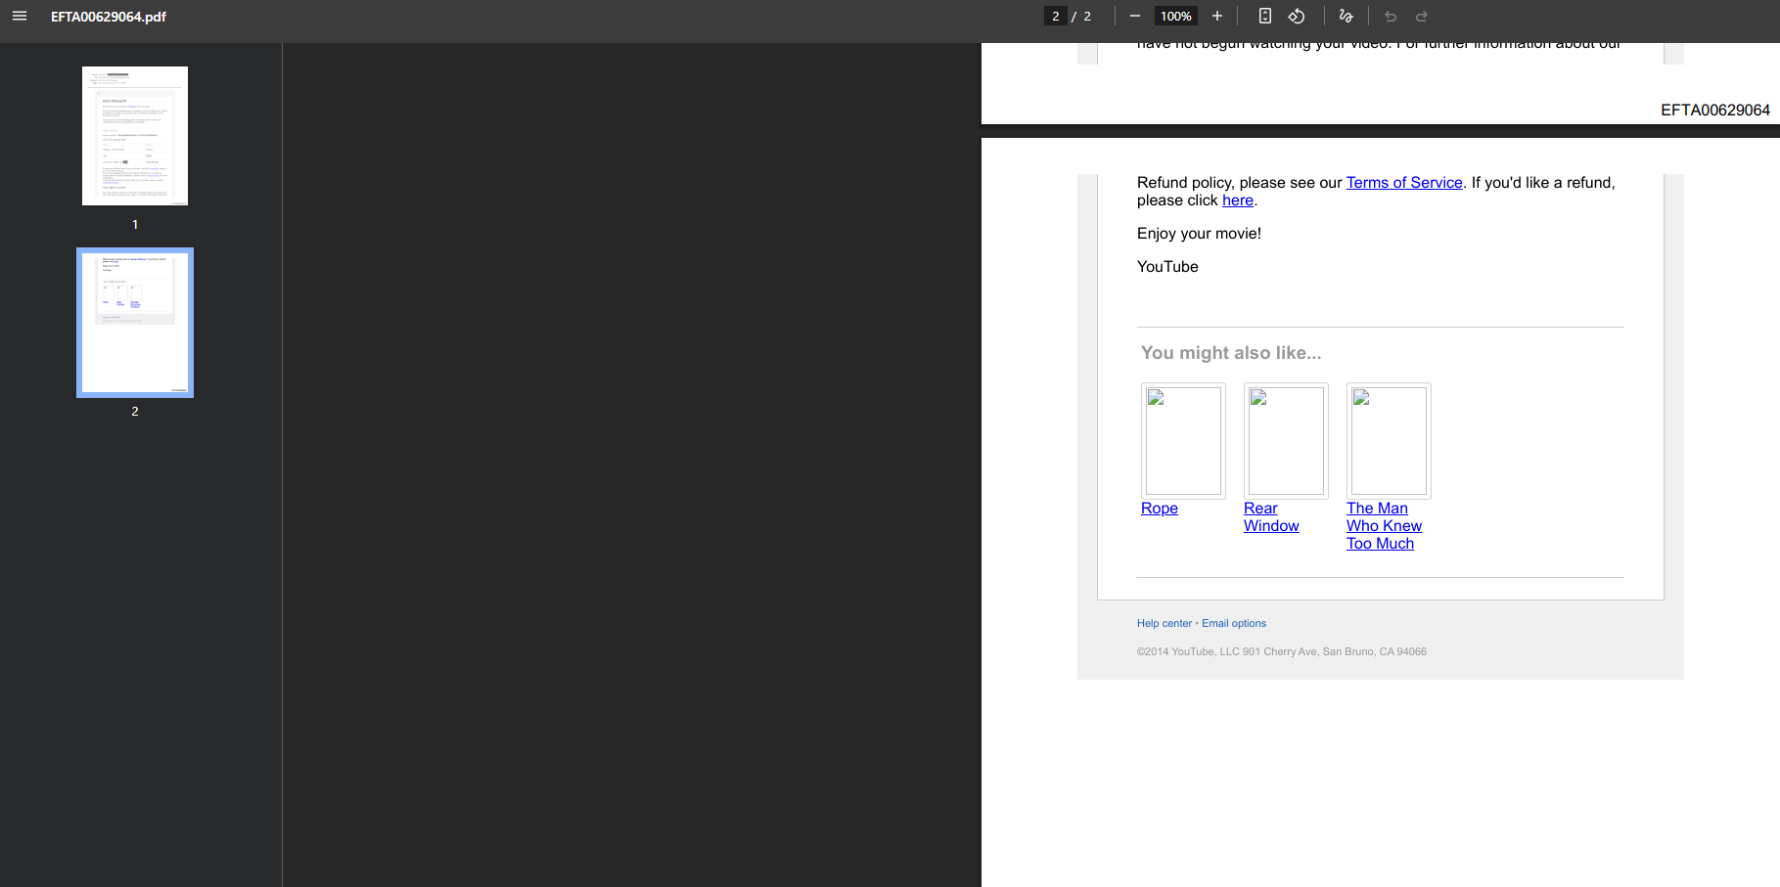This screenshot has width=1780, height=887.
Task: Click the 'Enjoy your movie!' text
Action: pos(1199,234)
